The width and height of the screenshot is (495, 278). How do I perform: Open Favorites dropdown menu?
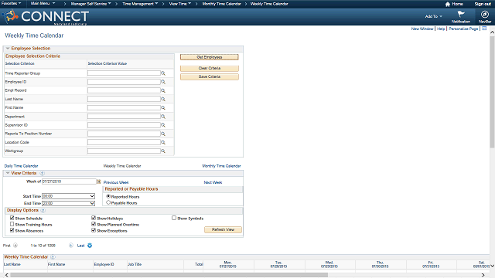(11, 3)
